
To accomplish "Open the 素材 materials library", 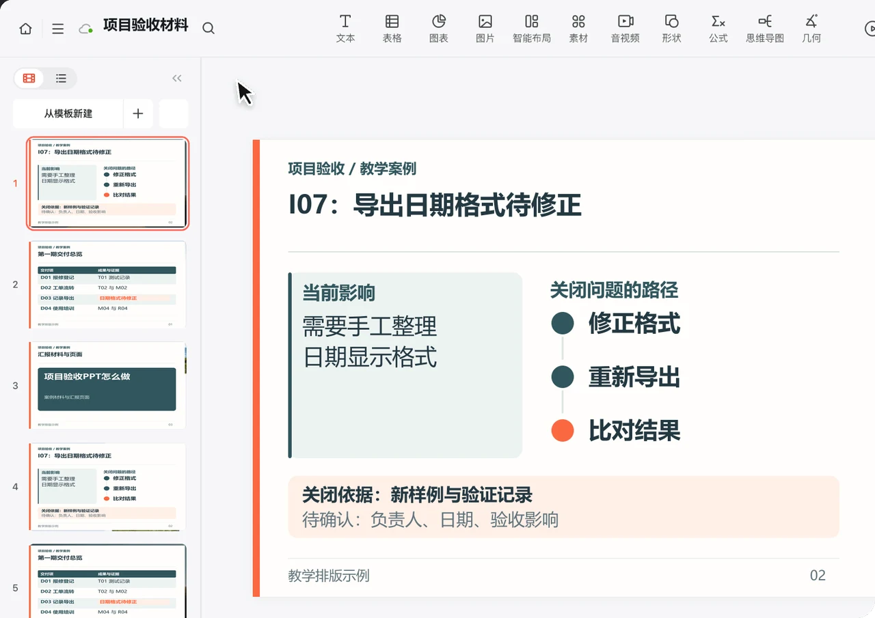I will tap(578, 29).
